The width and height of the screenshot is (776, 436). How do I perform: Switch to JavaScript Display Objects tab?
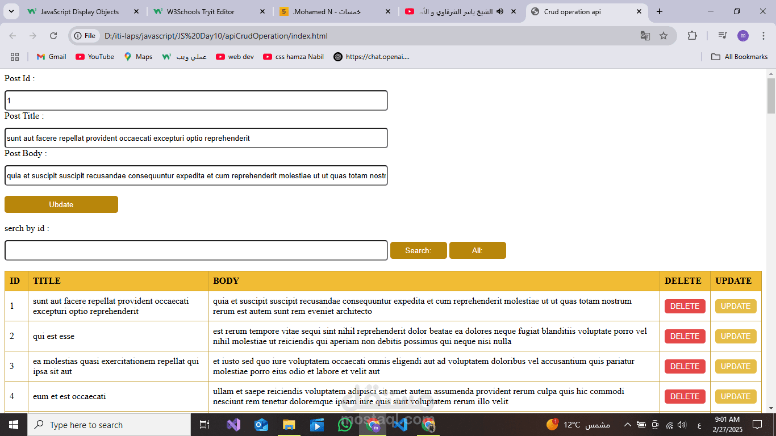pyautogui.click(x=84, y=11)
